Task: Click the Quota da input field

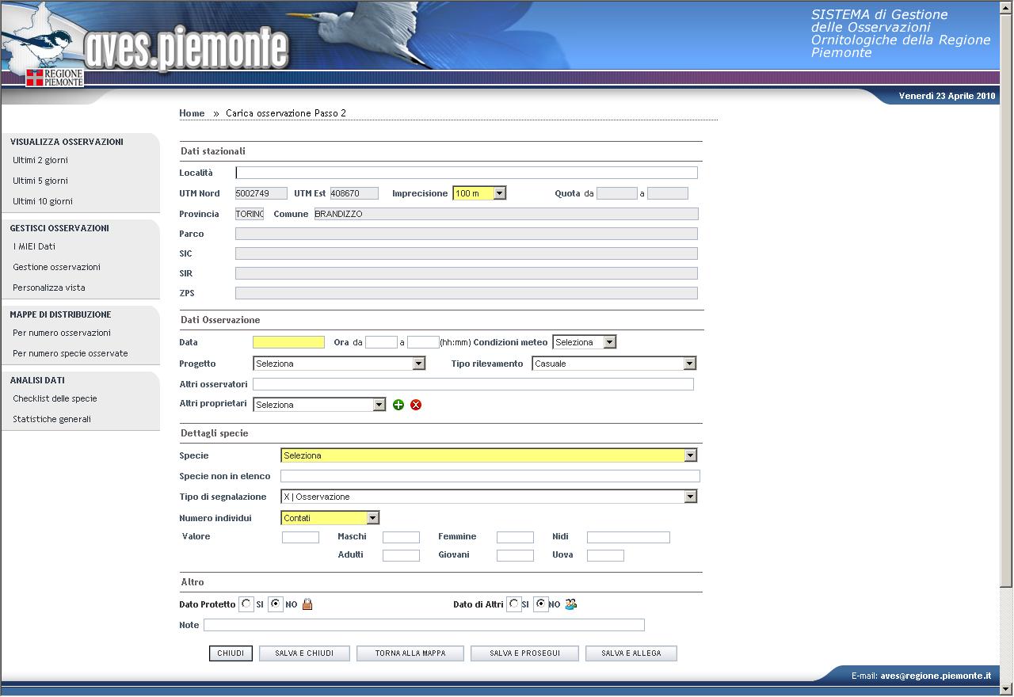Action: coord(617,193)
